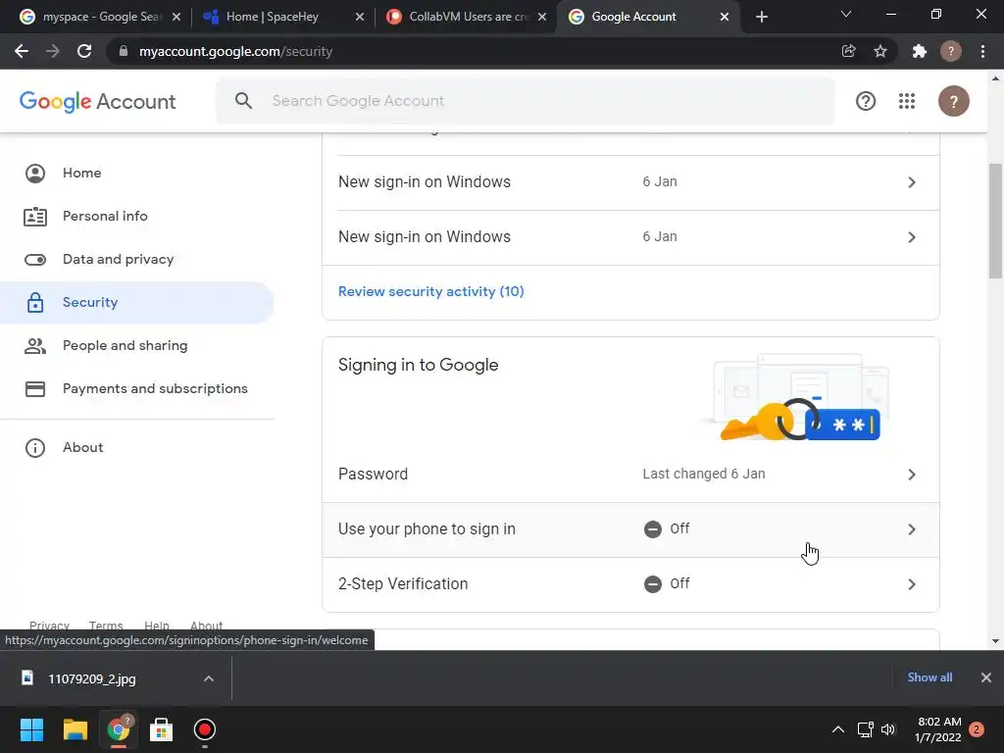The width and height of the screenshot is (1004, 753).
Task: Open the Chrome three-dot menu
Action: click(982, 51)
